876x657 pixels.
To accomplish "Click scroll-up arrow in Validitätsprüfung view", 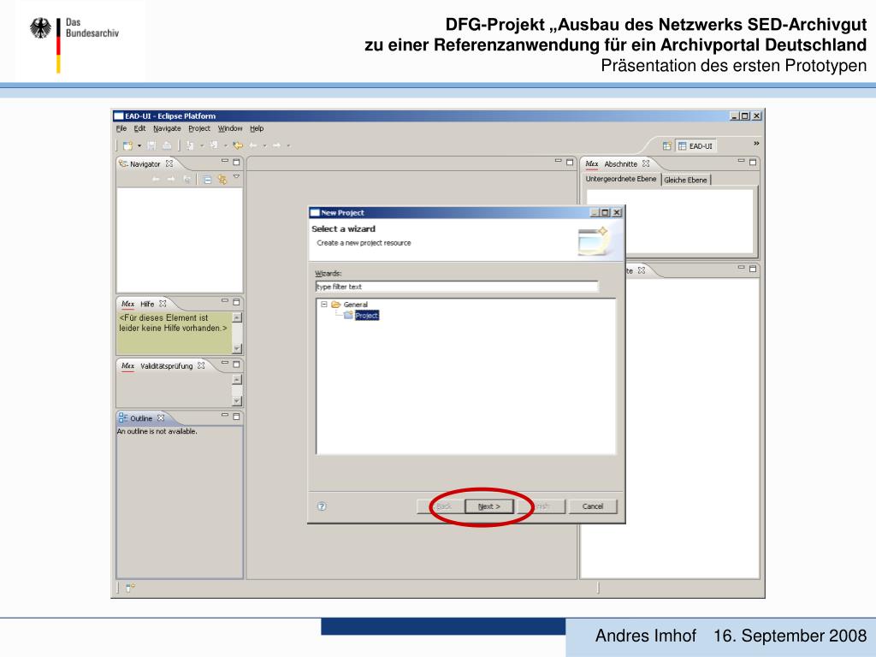I will [237, 380].
